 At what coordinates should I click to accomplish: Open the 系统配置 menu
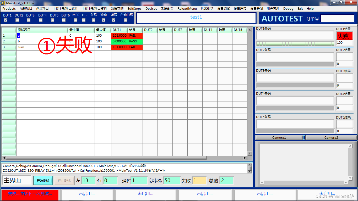tap(167, 8)
